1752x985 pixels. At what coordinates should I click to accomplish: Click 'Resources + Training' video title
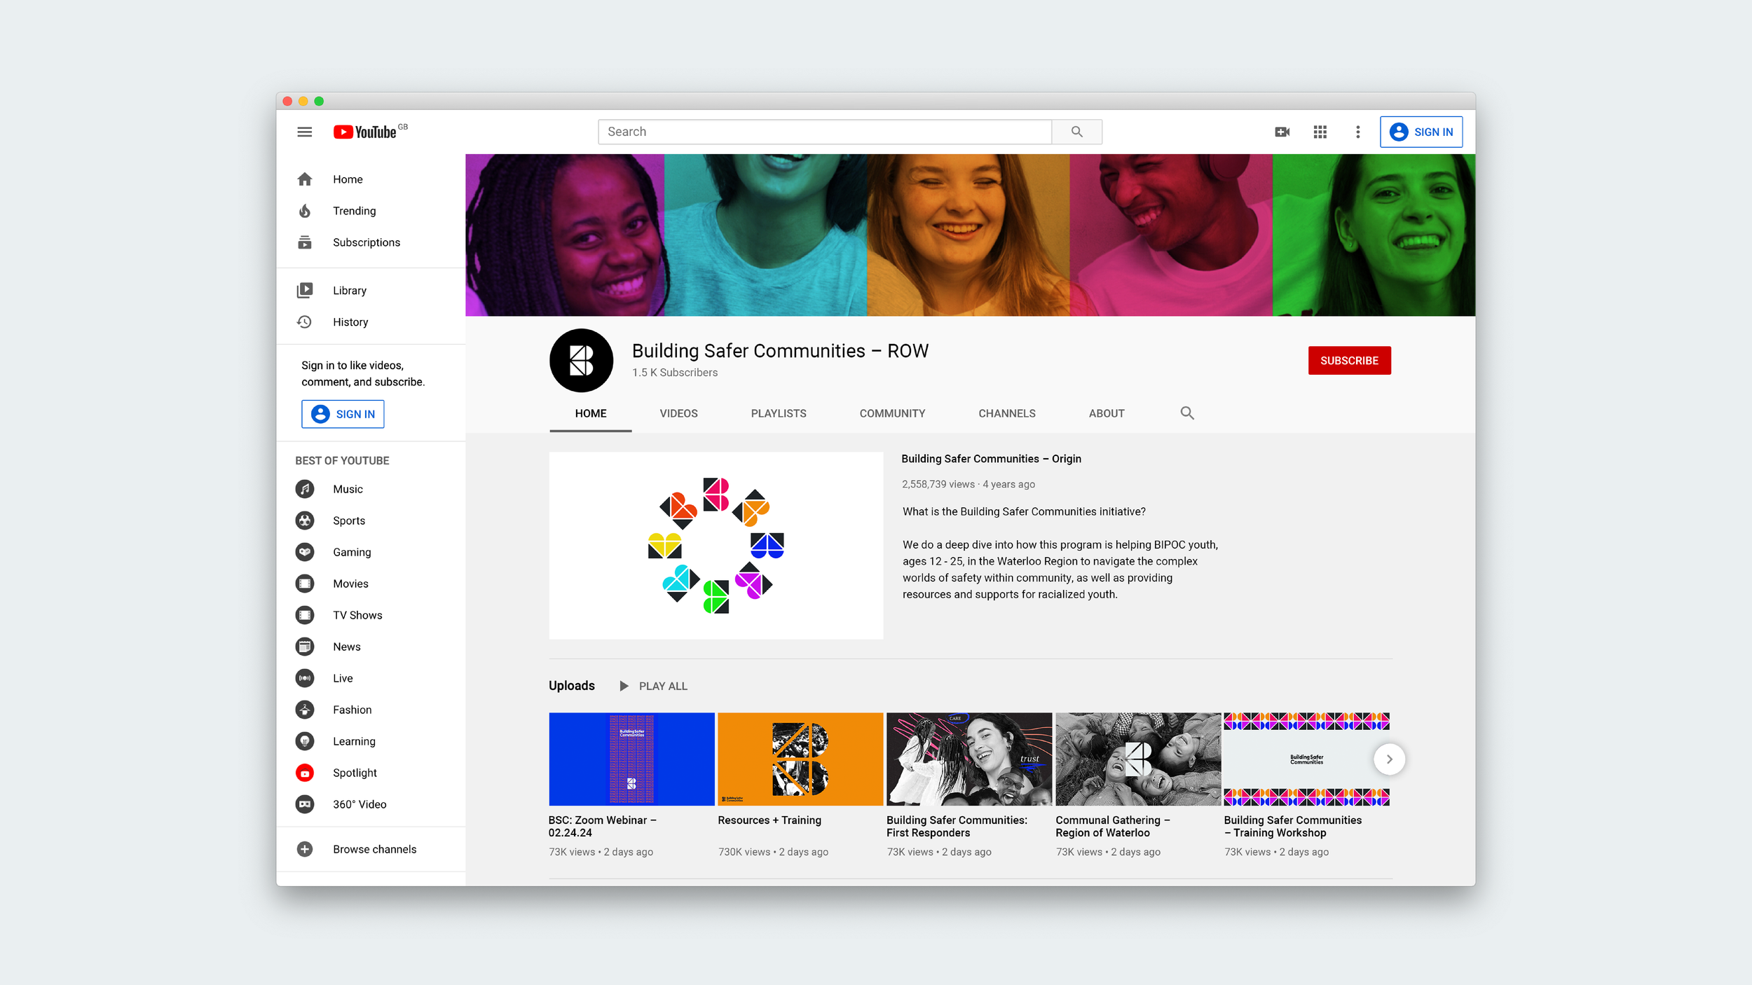tap(769, 820)
